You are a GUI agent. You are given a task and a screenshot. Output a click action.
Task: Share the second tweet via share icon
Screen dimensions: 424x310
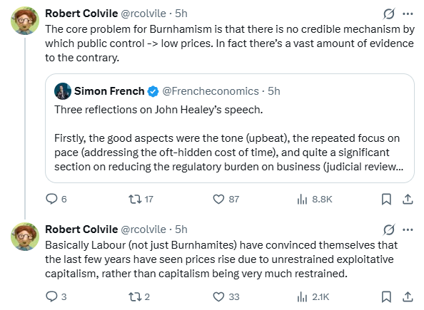coord(408,296)
